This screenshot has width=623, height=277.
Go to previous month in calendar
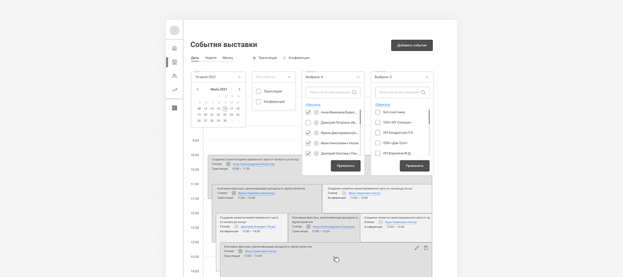(x=198, y=89)
